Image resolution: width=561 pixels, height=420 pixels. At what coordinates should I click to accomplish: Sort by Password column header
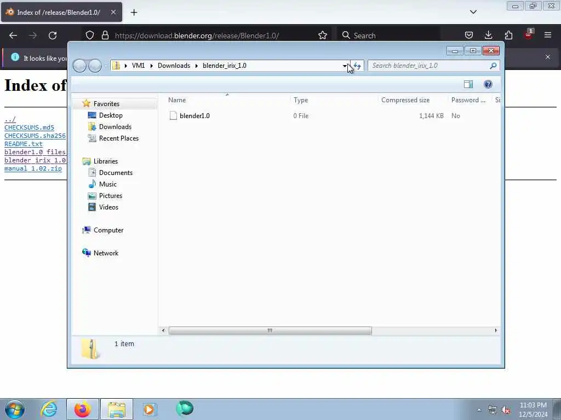coord(470,100)
